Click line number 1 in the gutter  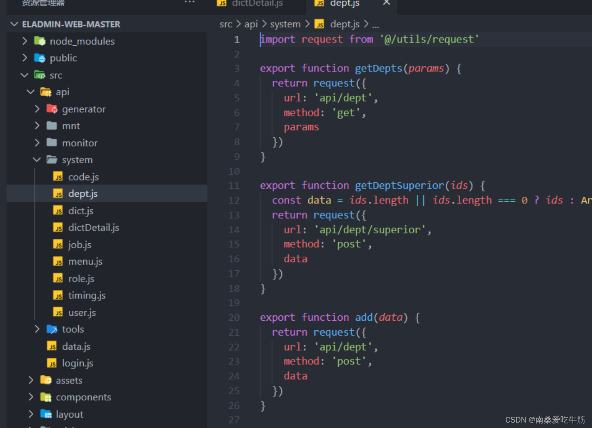point(237,40)
